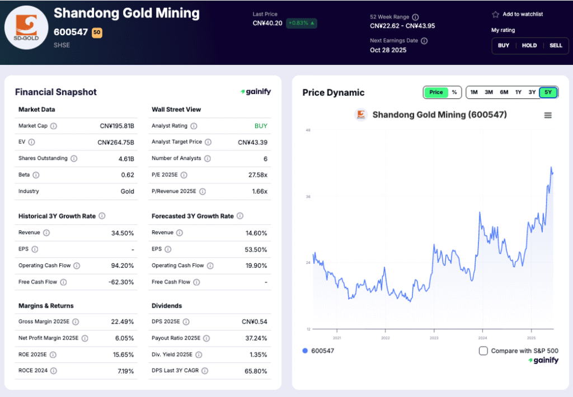
Task: Toggle the Add to watchlist star
Action: pyautogui.click(x=495, y=15)
